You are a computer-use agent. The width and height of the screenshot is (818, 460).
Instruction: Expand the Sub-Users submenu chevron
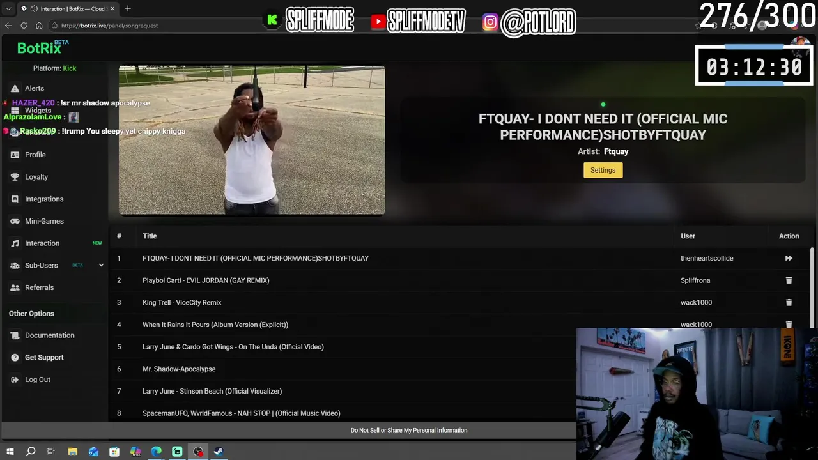pyautogui.click(x=101, y=265)
